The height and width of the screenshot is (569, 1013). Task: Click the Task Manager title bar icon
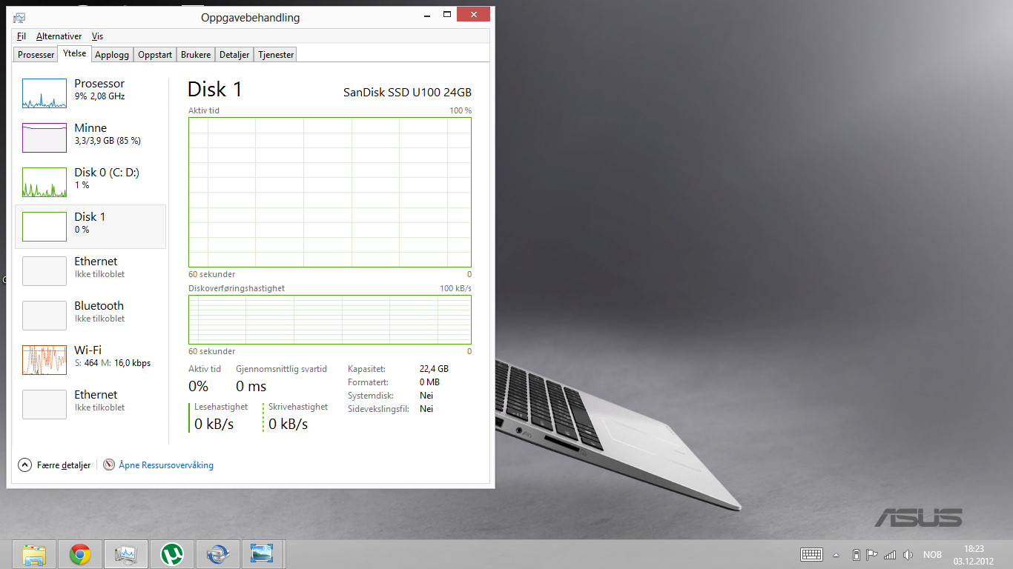point(19,17)
